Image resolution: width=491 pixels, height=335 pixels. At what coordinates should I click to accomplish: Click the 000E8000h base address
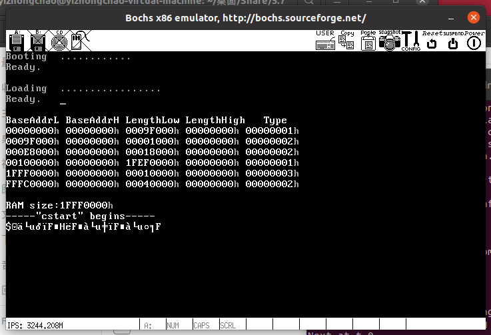pyautogui.click(x=32, y=152)
